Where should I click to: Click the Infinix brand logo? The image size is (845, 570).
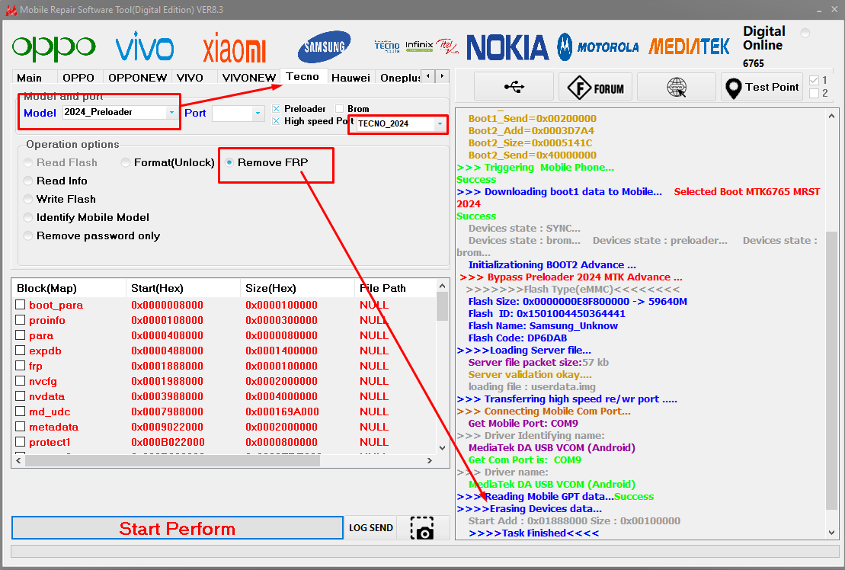point(419,46)
